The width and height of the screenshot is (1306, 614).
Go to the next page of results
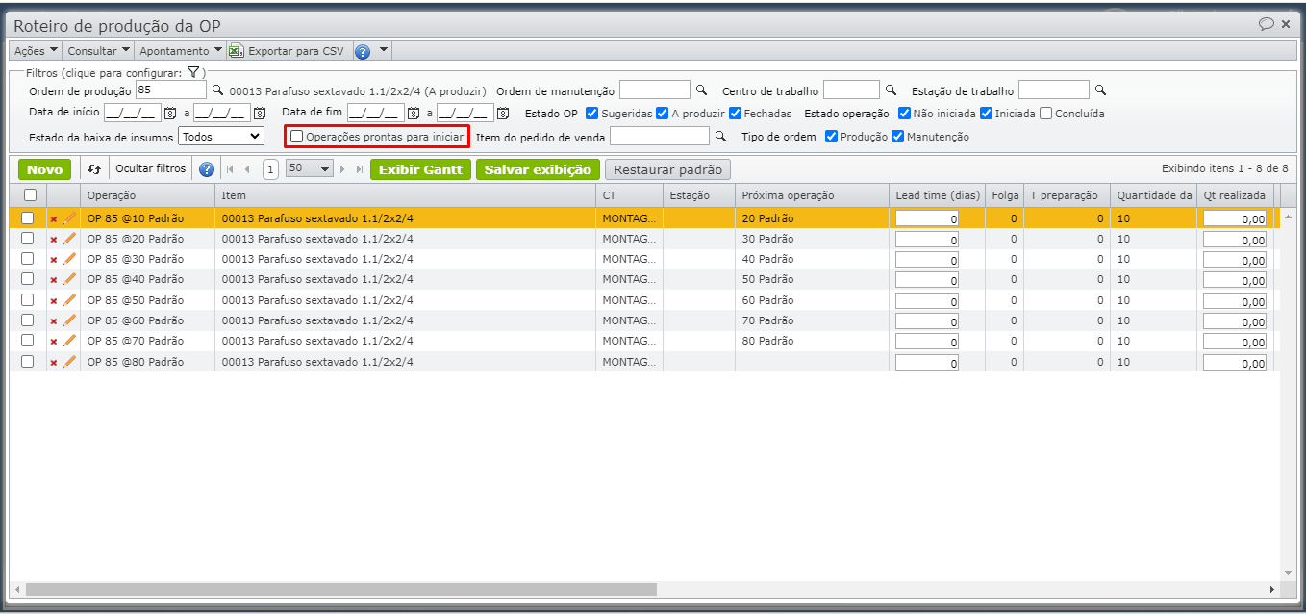[343, 169]
